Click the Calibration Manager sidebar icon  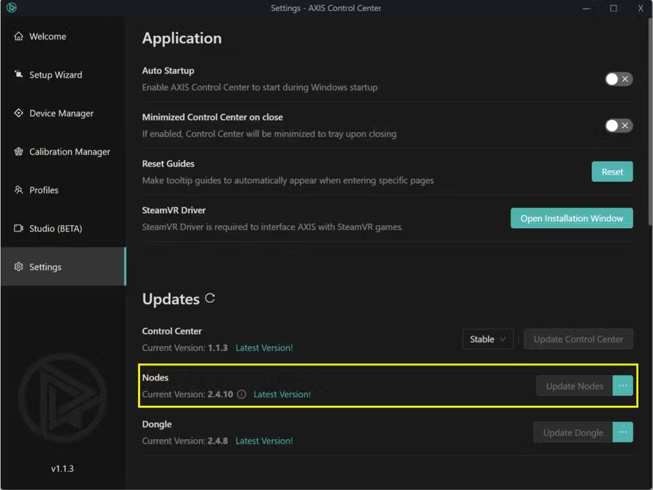tap(18, 152)
